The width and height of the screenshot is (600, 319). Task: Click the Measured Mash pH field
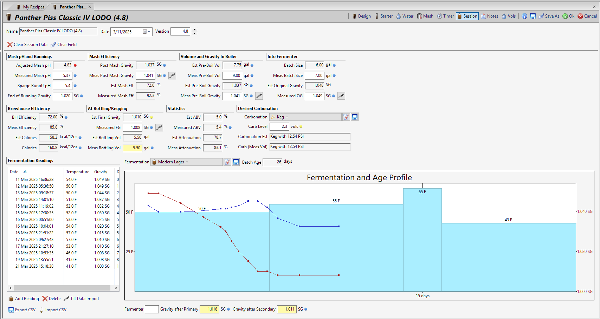pos(63,76)
